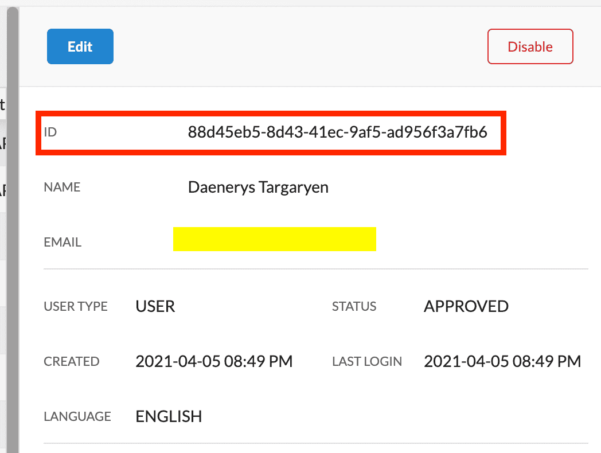Screen dimensions: 601x453
Task: Select the USER value under user type
Action: coord(155,307)
